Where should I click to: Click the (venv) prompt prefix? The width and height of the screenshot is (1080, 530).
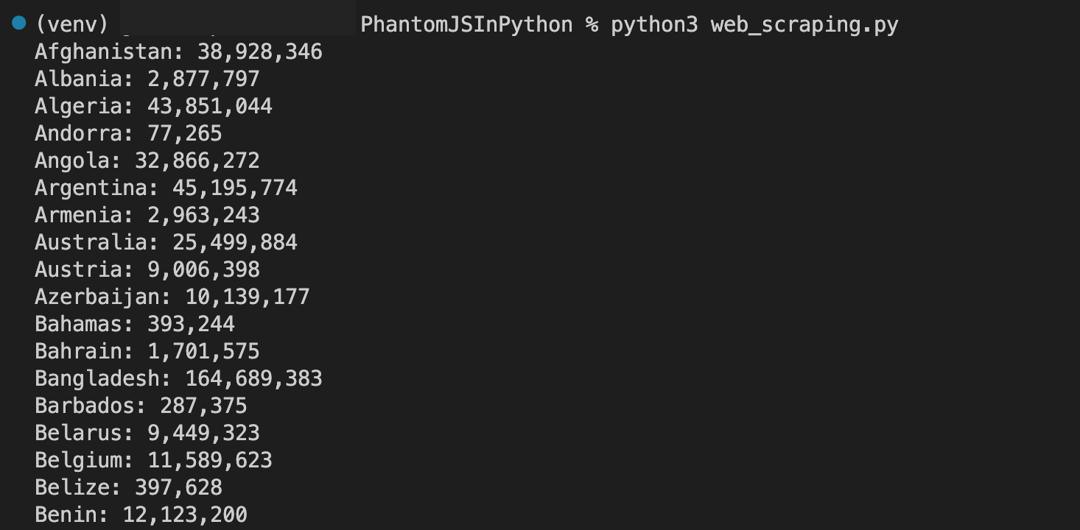coord(71,25)
